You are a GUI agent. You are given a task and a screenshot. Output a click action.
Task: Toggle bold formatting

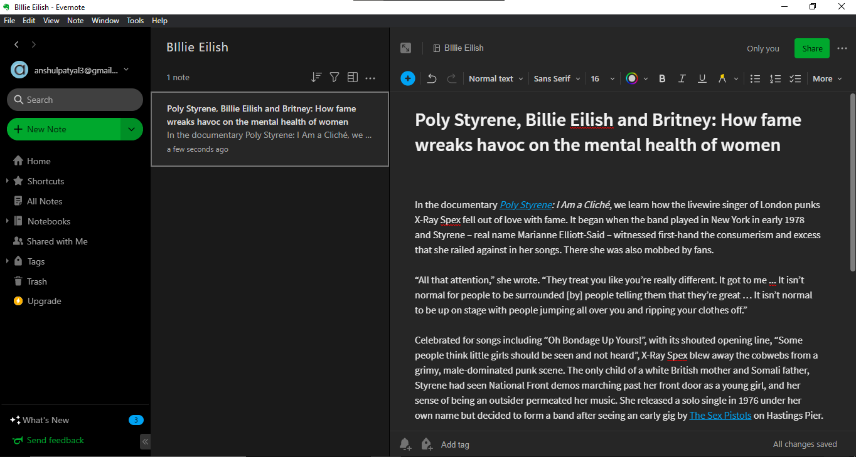point(662,78)
